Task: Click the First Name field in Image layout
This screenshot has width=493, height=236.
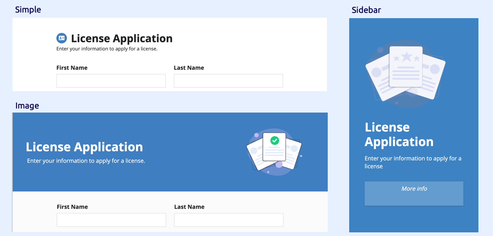Action: click(x=111, y=220)
